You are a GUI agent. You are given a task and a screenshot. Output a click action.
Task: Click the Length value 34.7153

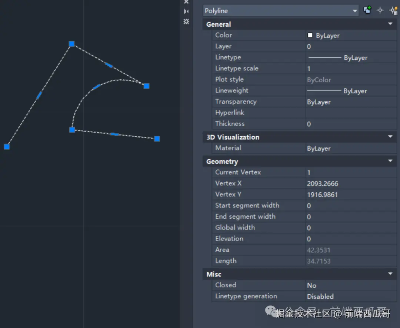coord(351,261)
